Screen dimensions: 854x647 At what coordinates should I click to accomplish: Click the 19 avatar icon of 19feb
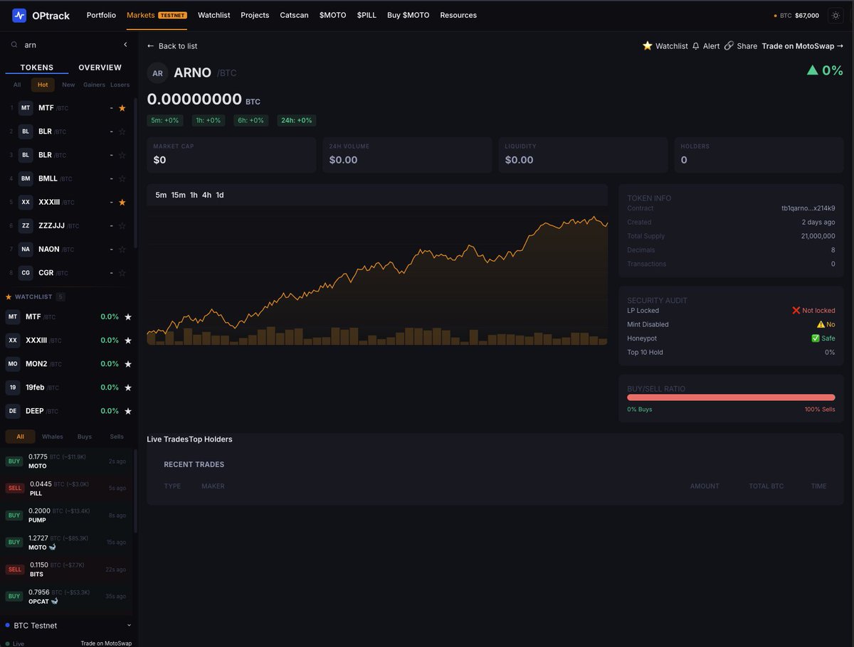[13, 387]
